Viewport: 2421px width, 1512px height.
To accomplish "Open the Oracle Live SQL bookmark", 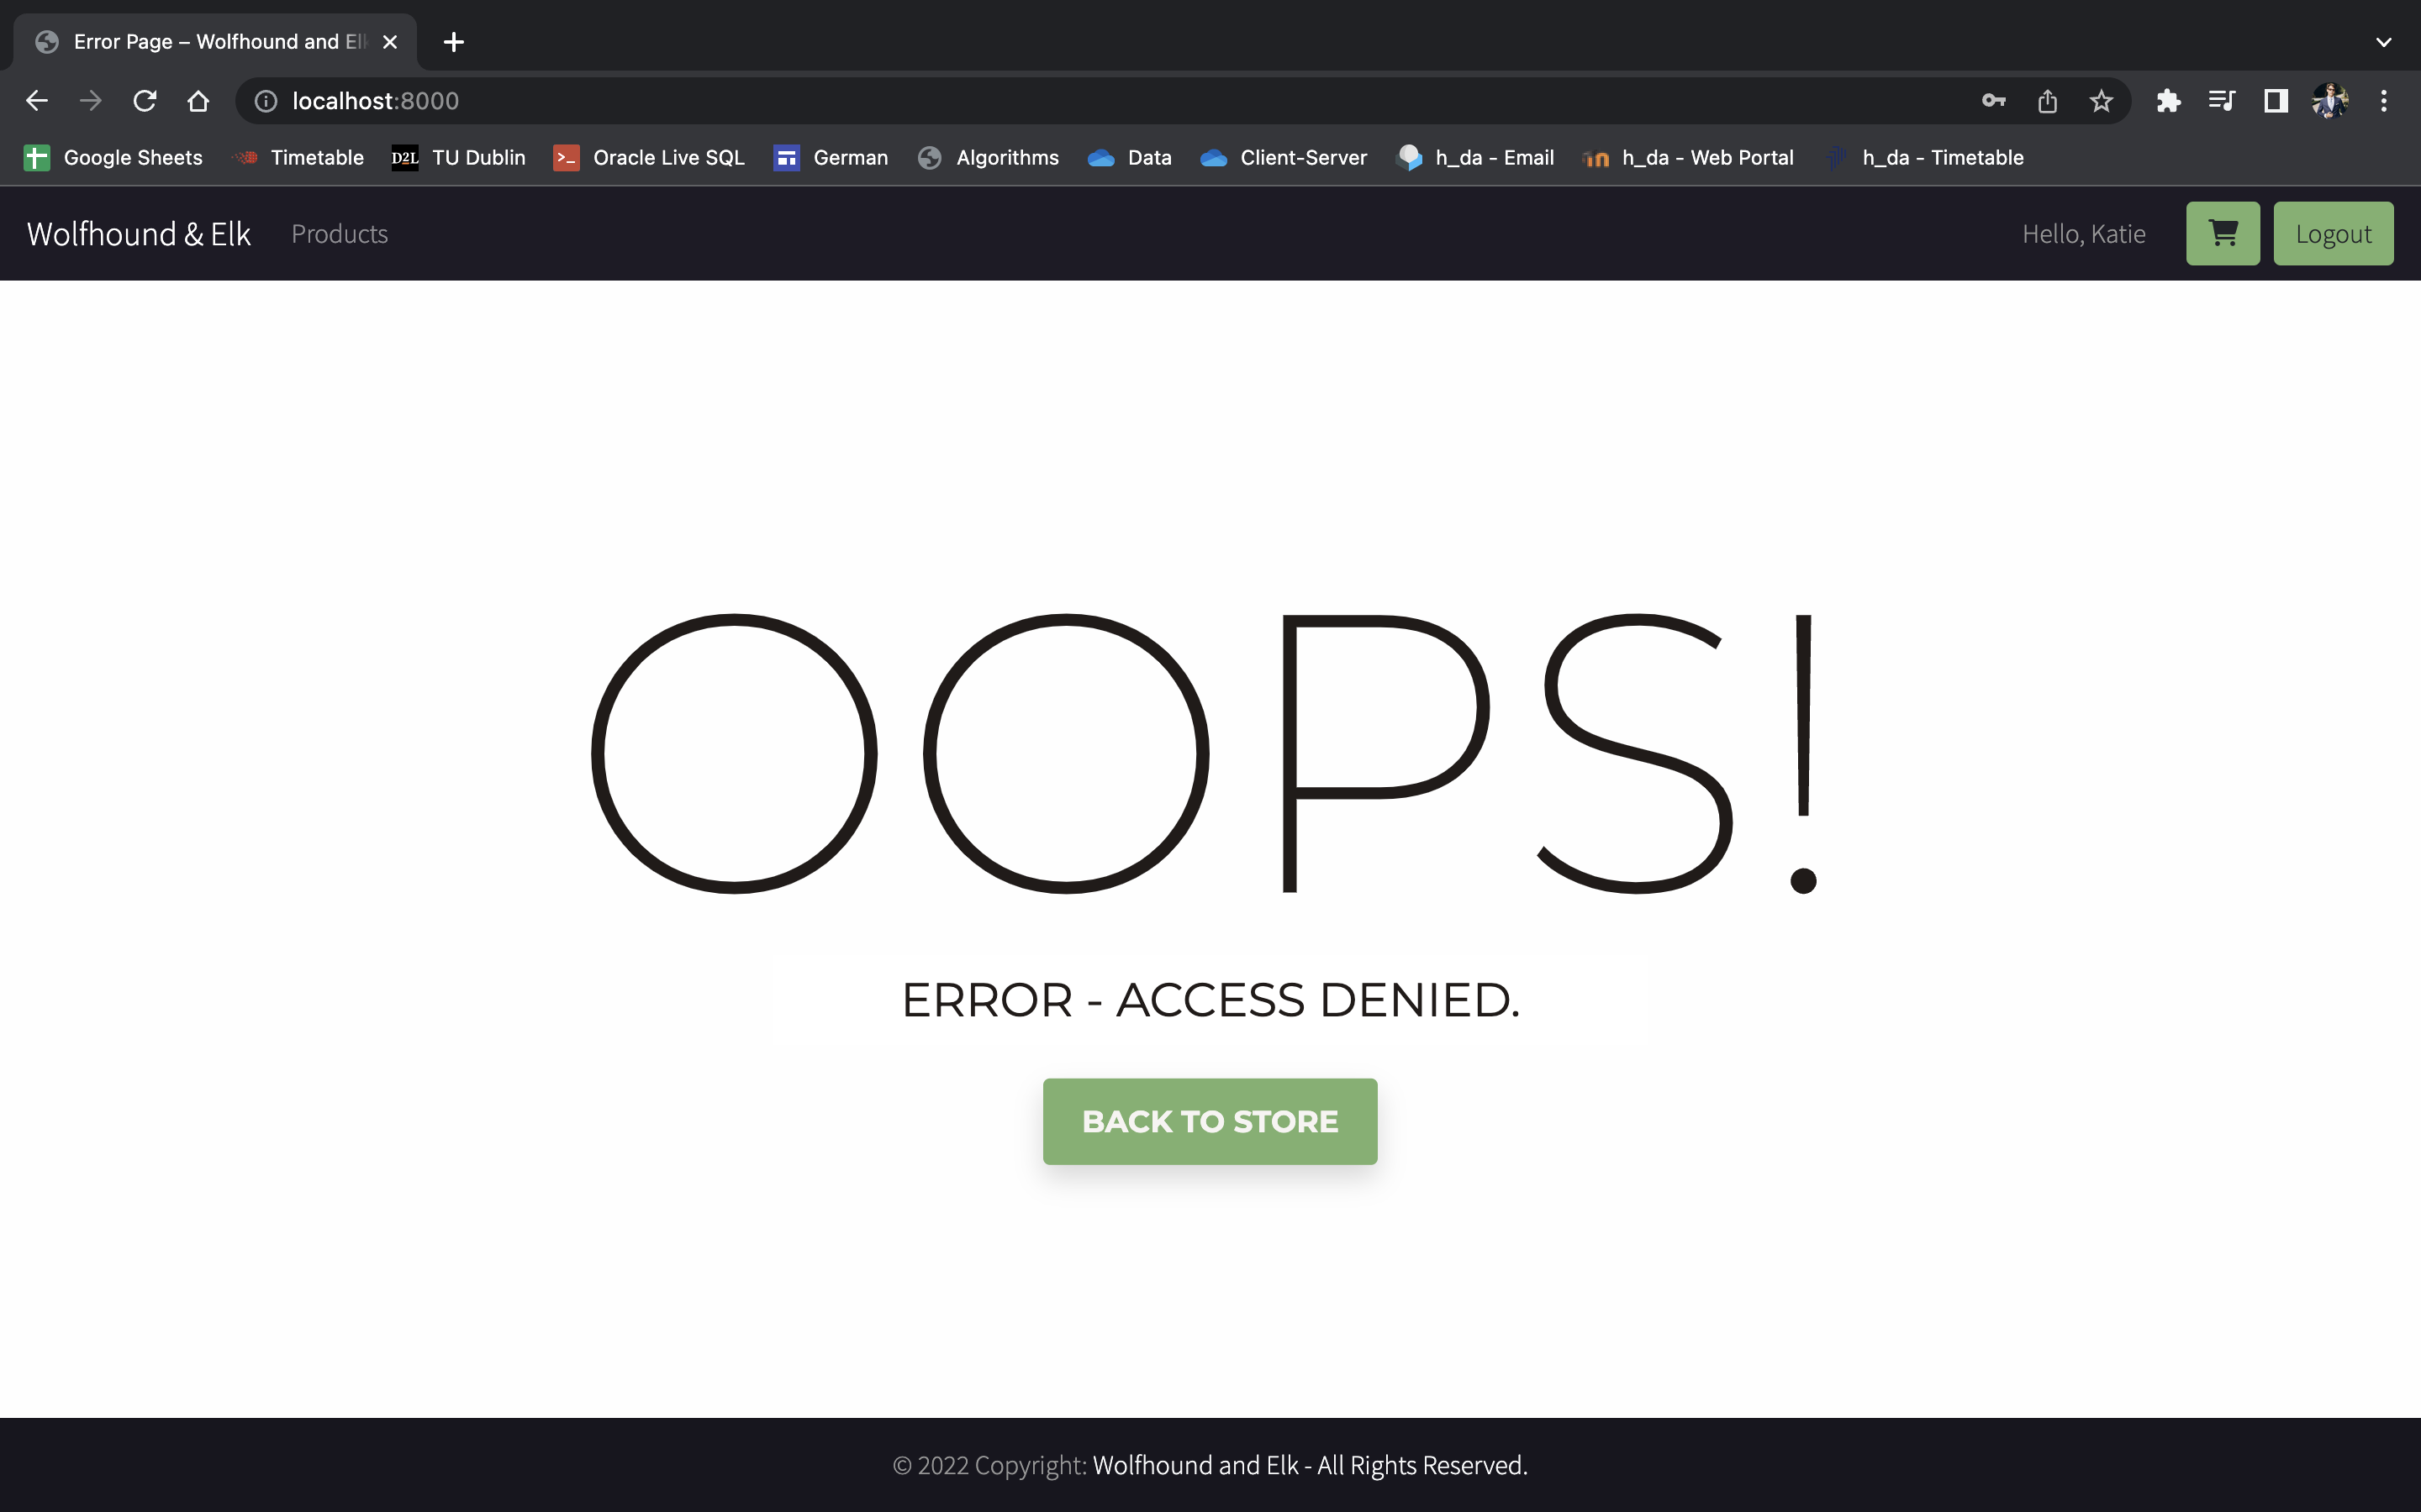I will pos(649,158).
